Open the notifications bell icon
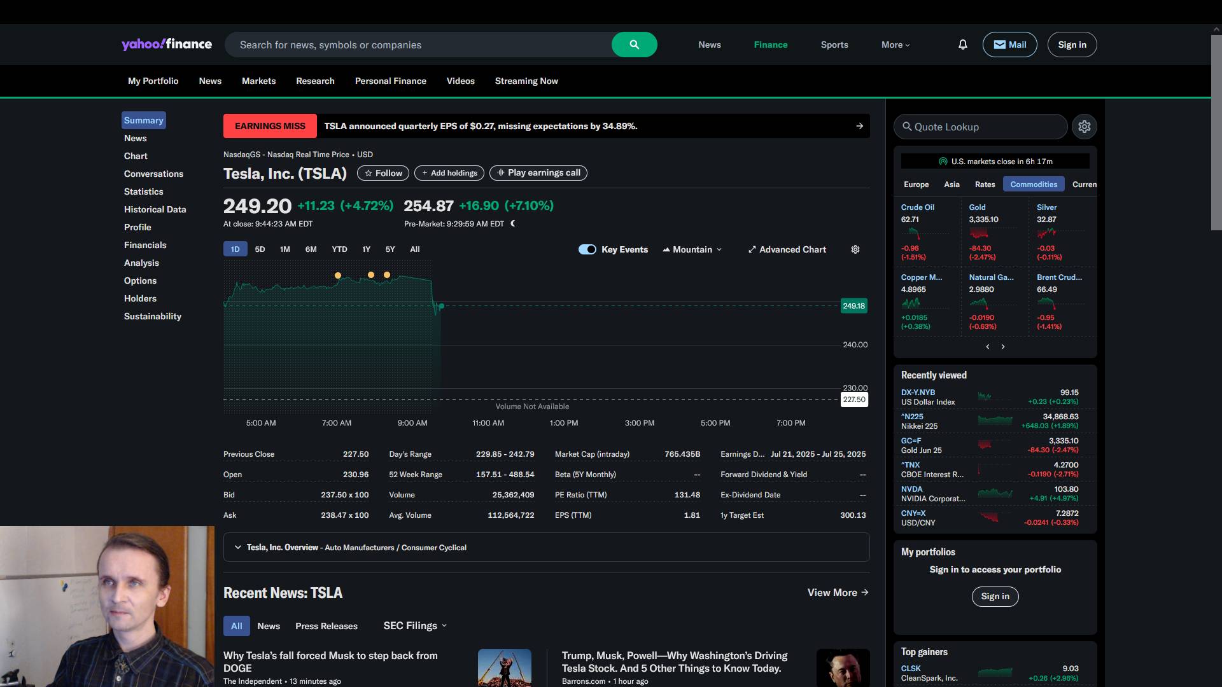The image size is (1222, 687). tap(962, 45)
